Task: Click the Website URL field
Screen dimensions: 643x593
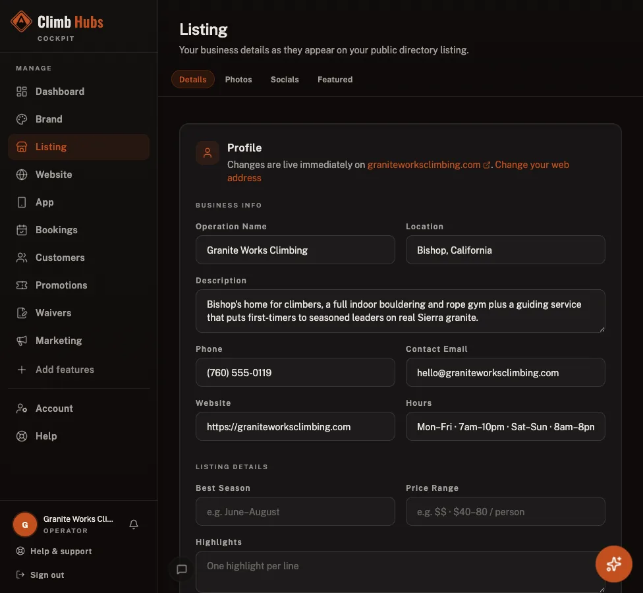Action: pos(295,426)
